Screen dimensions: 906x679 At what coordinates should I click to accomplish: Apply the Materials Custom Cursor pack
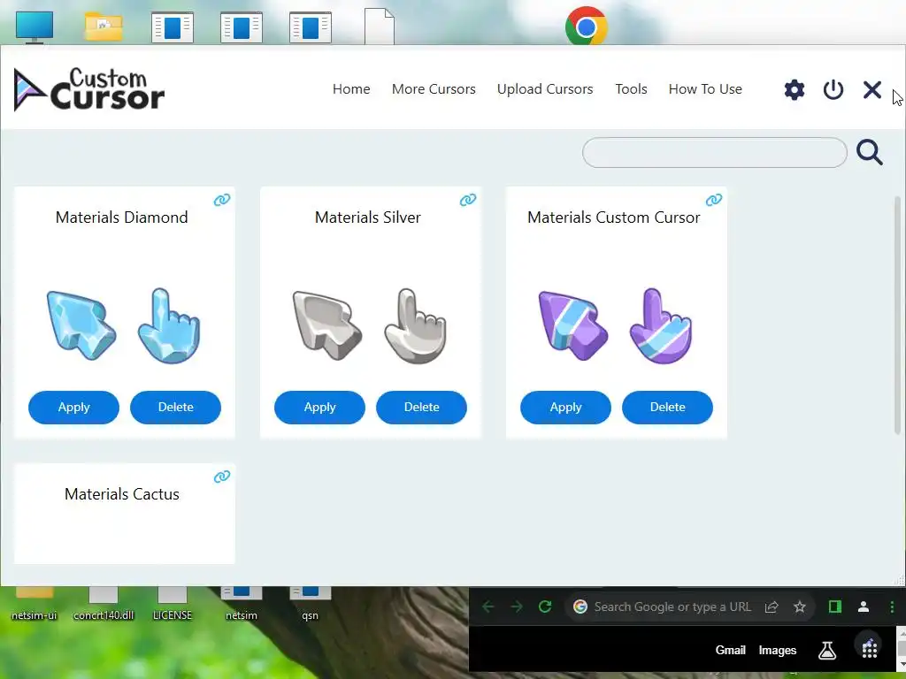pyautogui.click(x=565, y=407)
